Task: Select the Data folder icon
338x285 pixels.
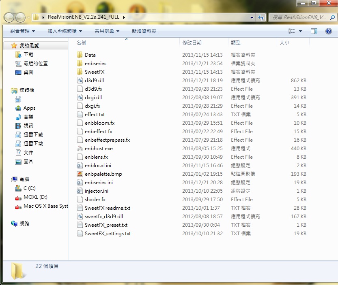Action: point(80,55)
